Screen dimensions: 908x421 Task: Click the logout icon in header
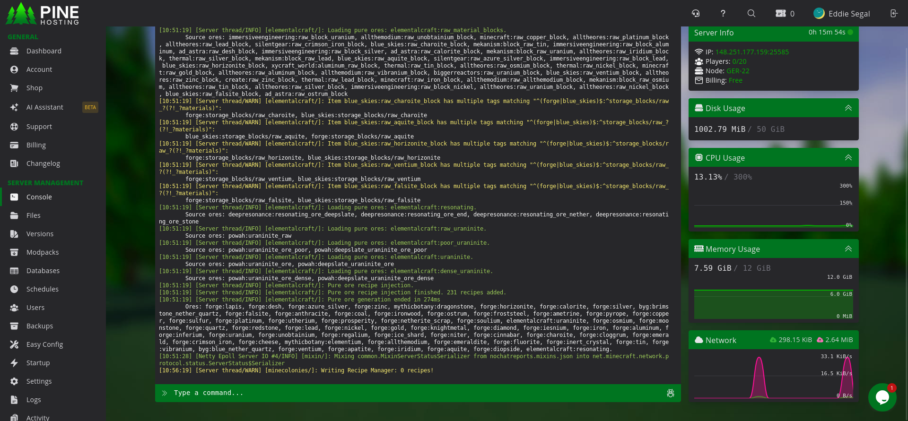[x=894, y=13]
